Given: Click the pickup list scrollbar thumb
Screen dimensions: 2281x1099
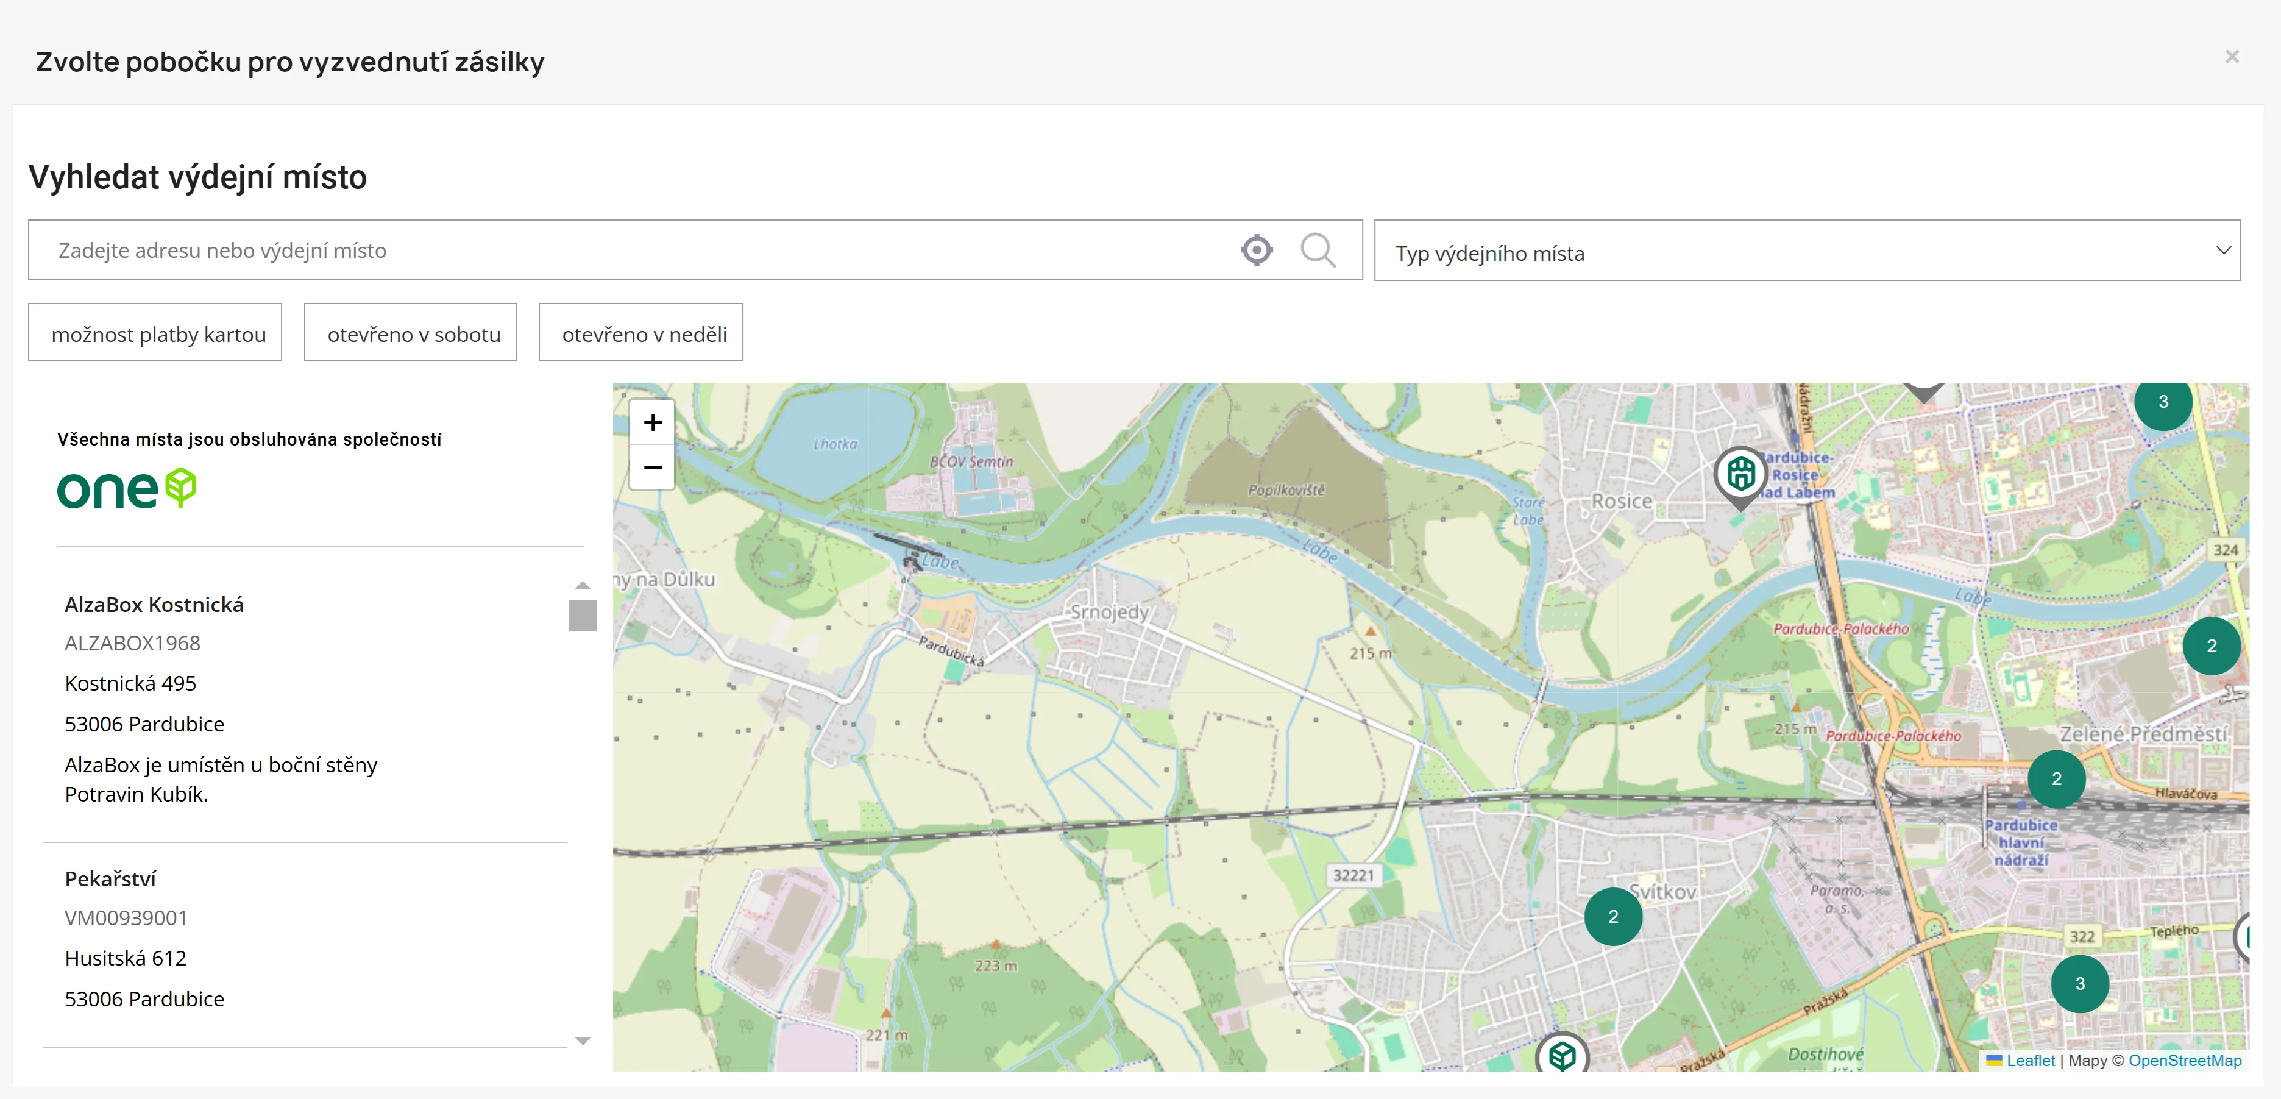Looking at the screenshot, I should [583, 614].
